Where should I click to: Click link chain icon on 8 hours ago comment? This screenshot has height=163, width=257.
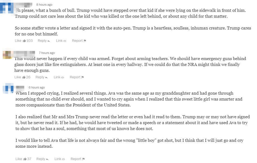[x=65, y=41]
